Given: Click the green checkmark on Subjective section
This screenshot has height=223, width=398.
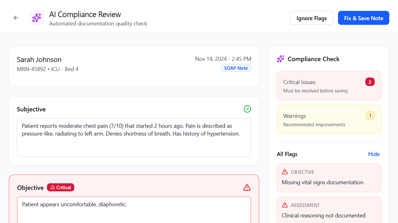Looking at the screenshot, I should 247,109.
